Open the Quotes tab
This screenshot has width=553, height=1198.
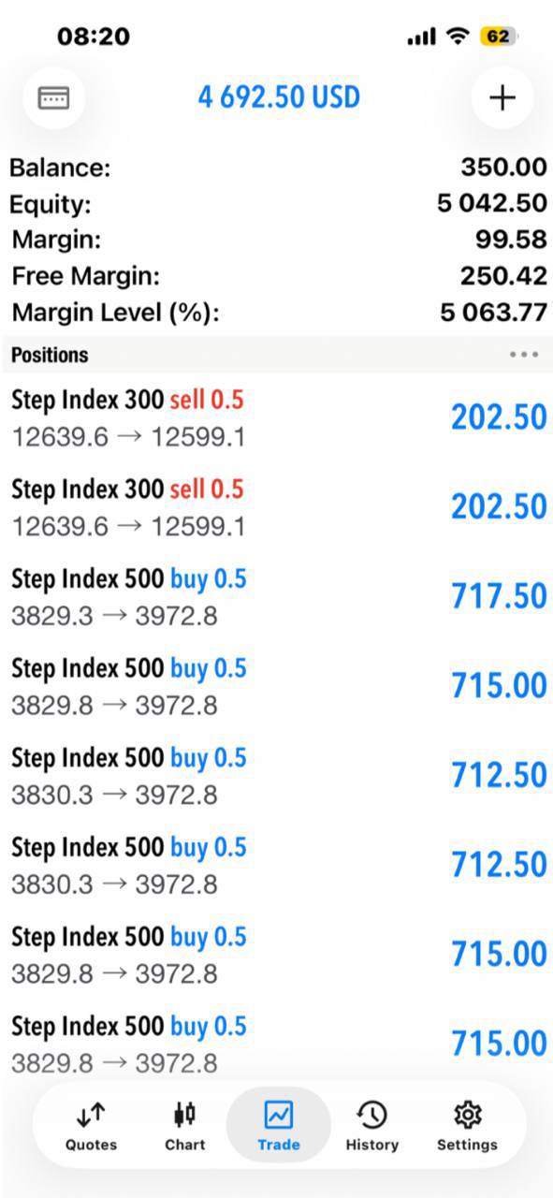pyautogui.click(x=92, y=1126)
